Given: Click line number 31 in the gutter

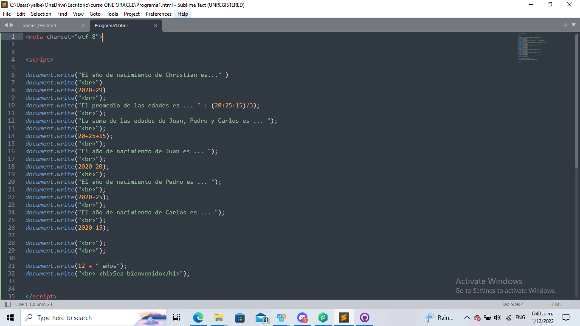Looking at the screenshot, I should pos(11,266).
